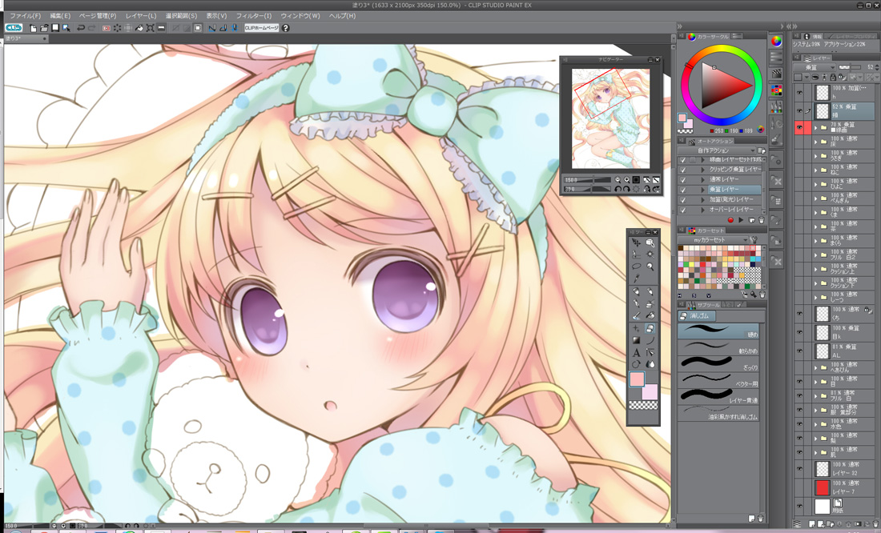Image resolution: width=881 pixels, height=533 pixels.
Task: Select the 硬め eraser sub tool
Action: click(x=718, y=331)
